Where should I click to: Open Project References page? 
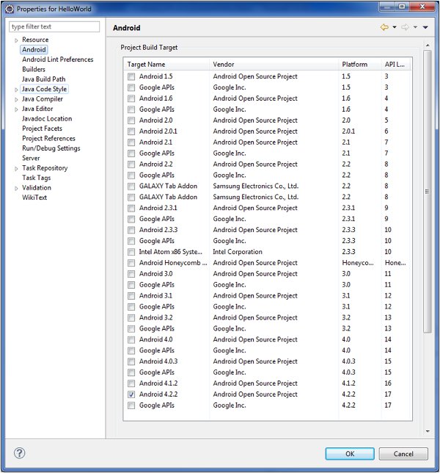pyautogui.click(x=49, y=139)
